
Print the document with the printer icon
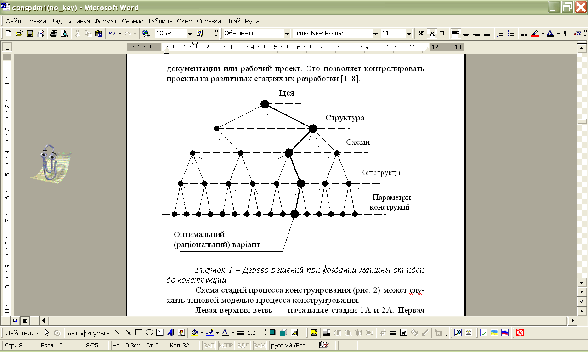(x=53, y=34)
